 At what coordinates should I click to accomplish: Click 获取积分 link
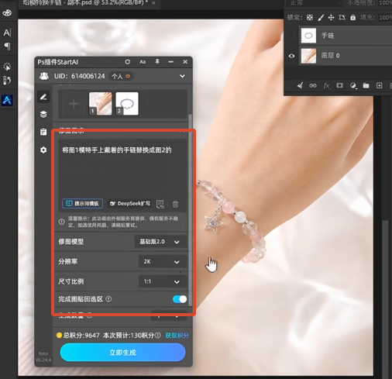click(177, 336)
